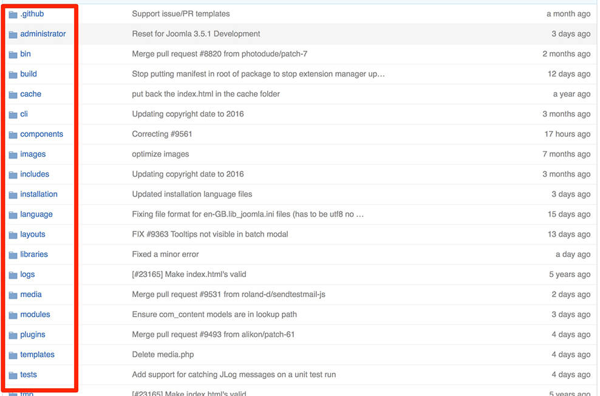The width and height of the screenshot is (600, 396).
Task: Click the folder icon next to libraries
Action: click(x=13, y=254)
